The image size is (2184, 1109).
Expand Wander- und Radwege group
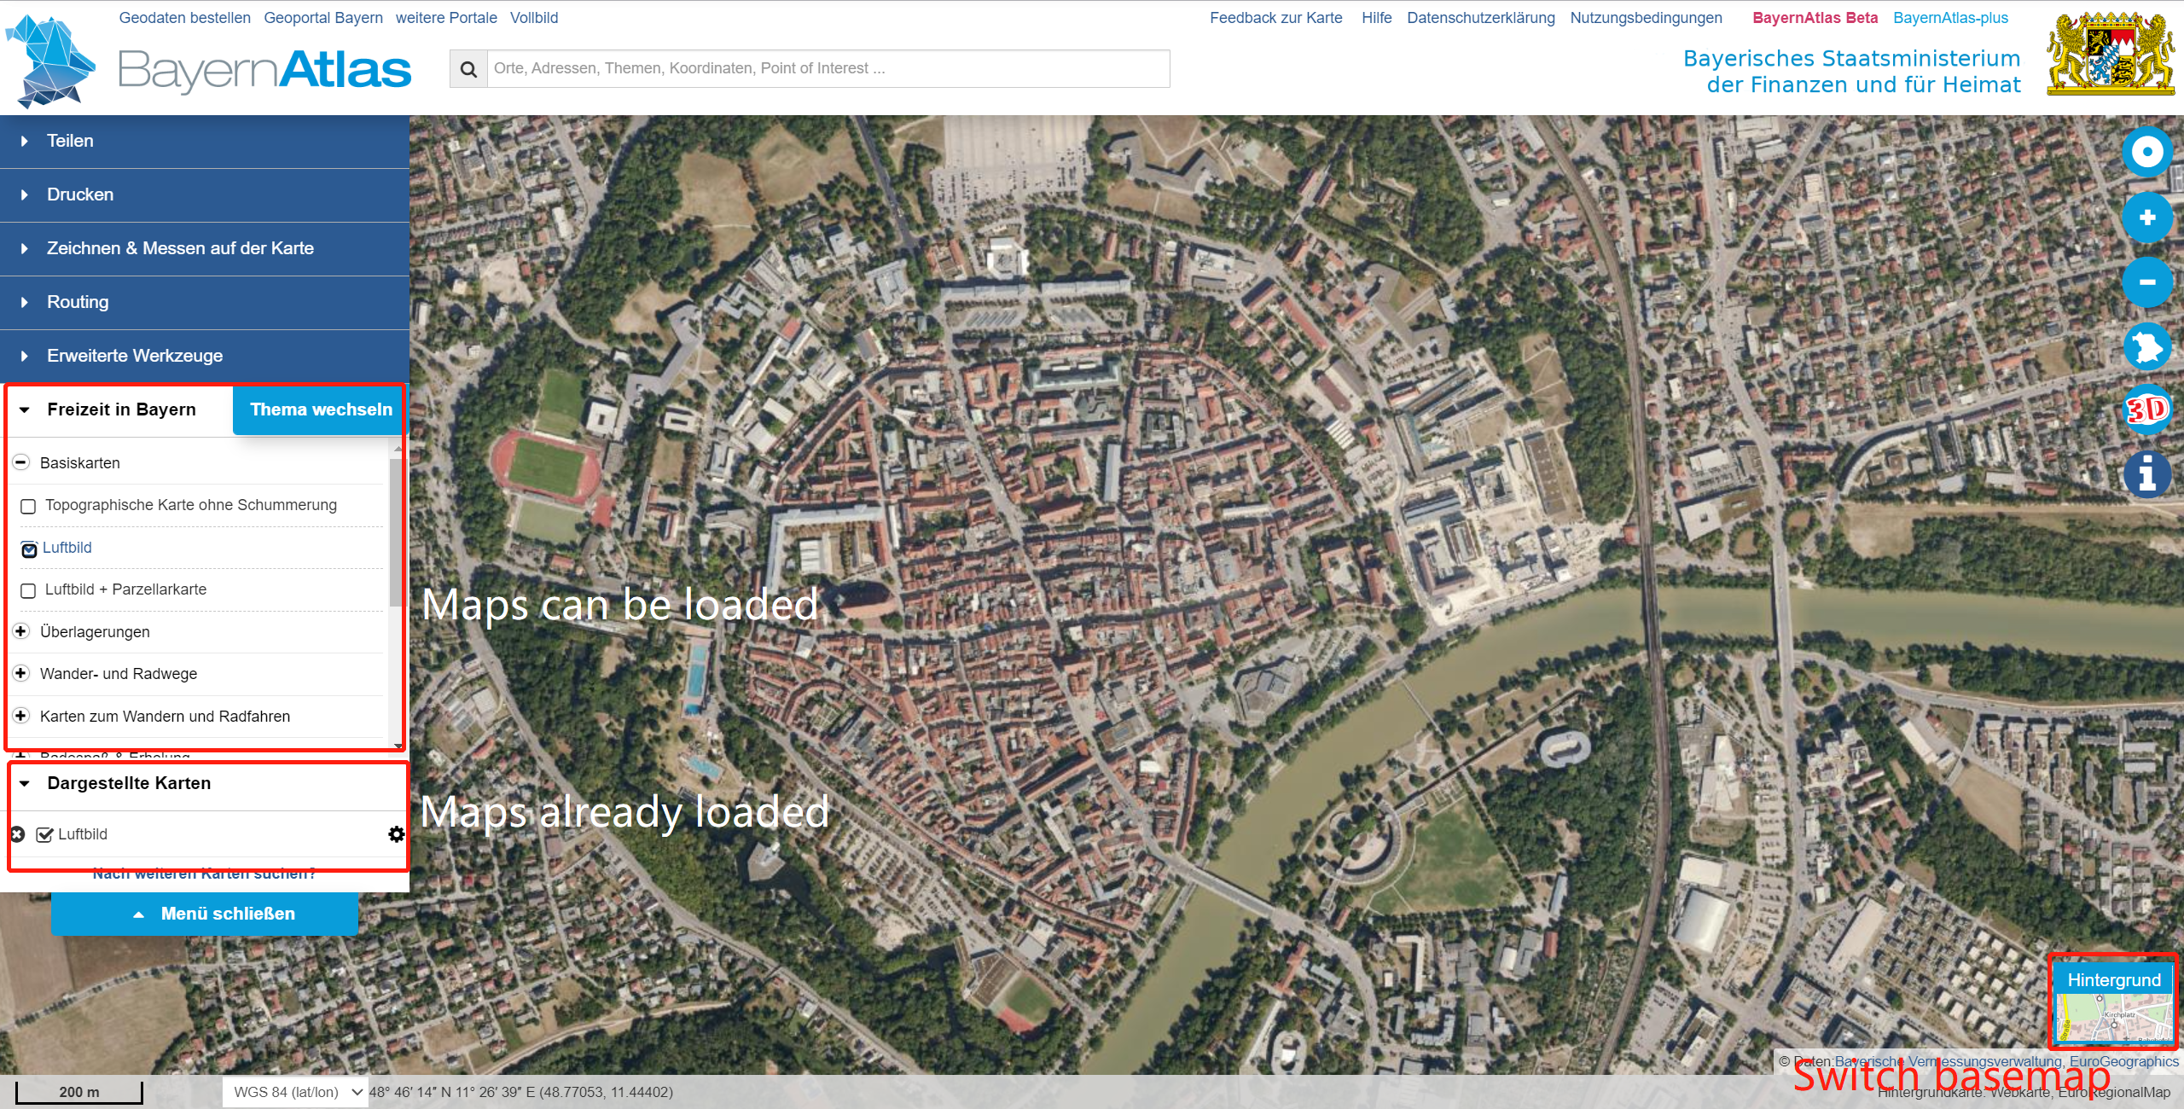coord(21,673)
